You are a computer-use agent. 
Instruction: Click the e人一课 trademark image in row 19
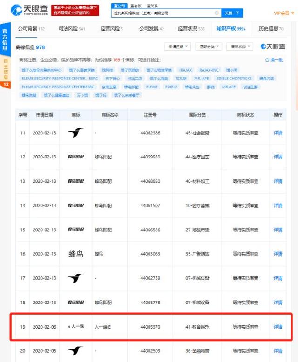point(76,326)
